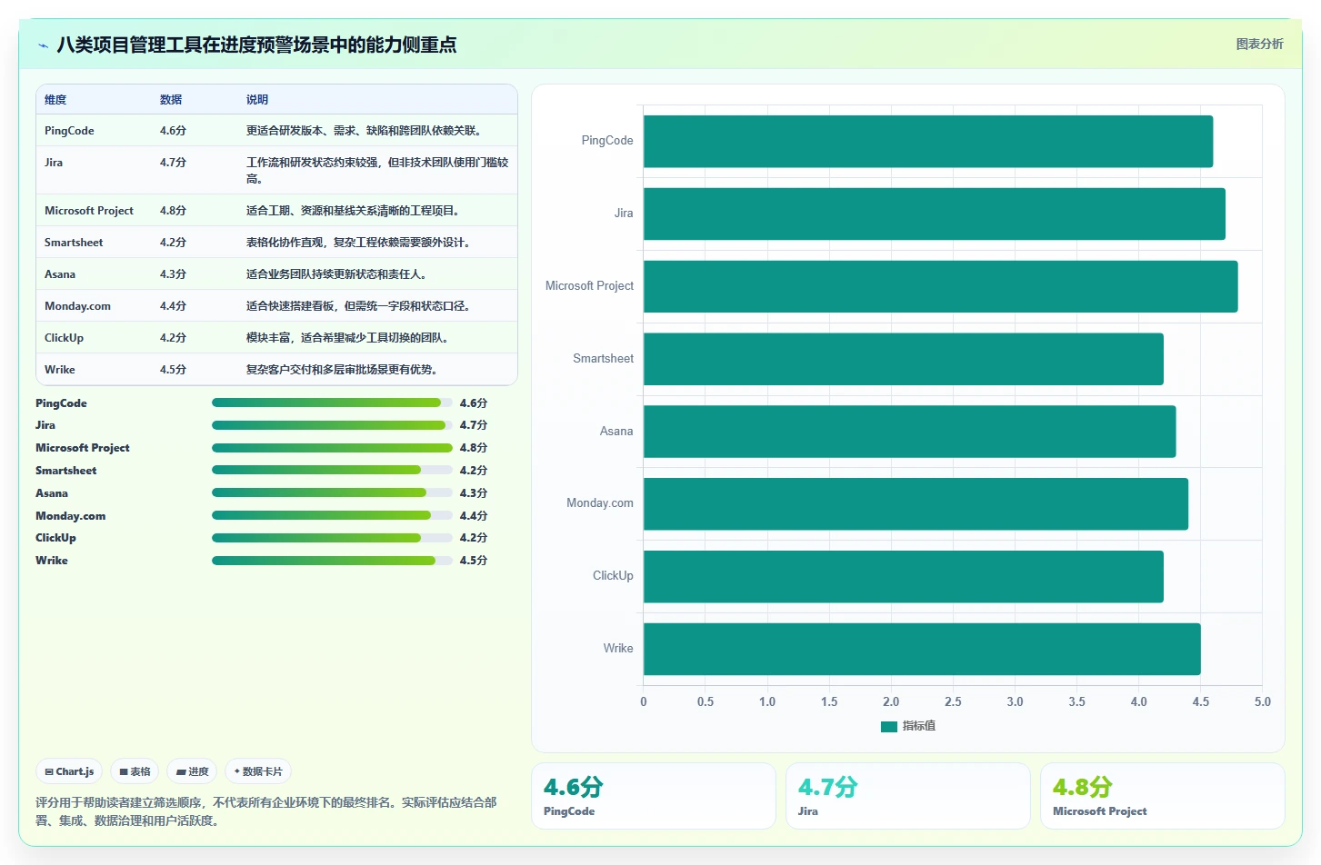Screen dimensions: 1321x865
Task: Click the Jira bar in the chart
Action: click(x=935, y=214)
